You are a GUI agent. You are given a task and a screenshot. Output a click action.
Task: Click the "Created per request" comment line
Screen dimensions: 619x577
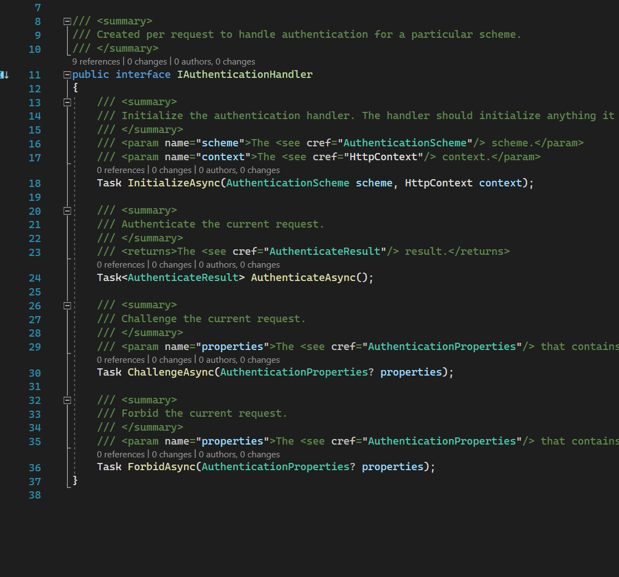(x=296, y=34)
